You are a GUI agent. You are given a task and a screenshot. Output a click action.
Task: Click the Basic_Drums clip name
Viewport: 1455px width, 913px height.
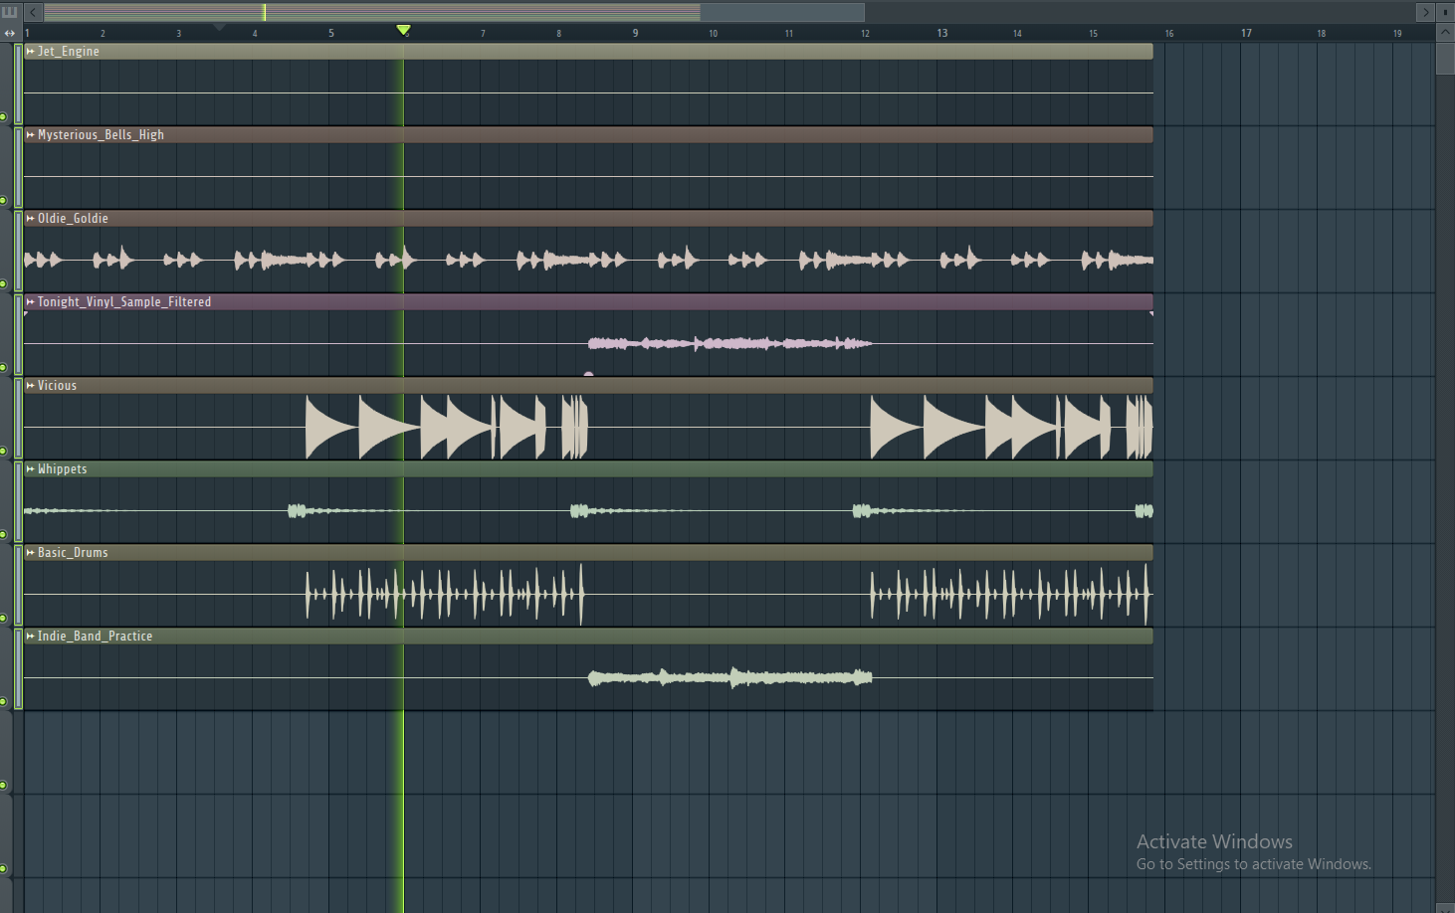tap(73, 552)
